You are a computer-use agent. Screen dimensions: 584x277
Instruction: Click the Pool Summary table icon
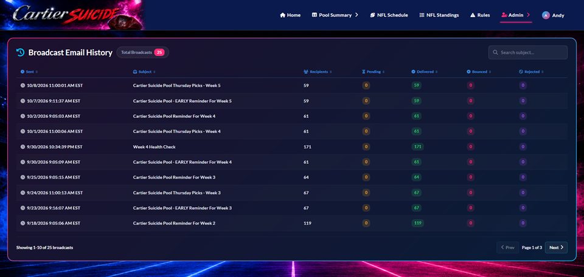[315, 15]
